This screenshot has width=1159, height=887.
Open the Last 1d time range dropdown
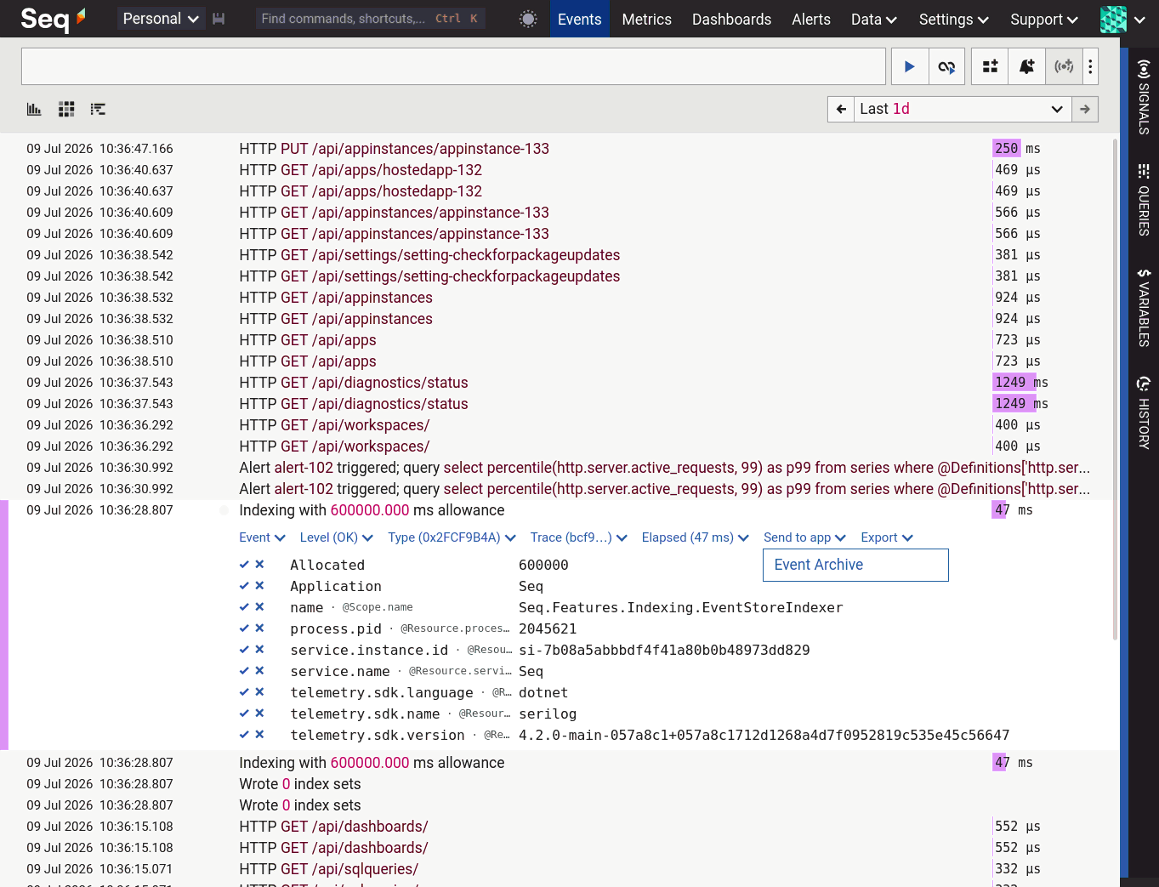click(x=962, y=109)
